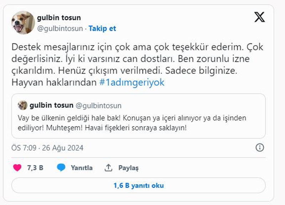Screen dimensions: 285x205
Task: Click the 7,3 B like count
Action: click(x=35, y=168)
